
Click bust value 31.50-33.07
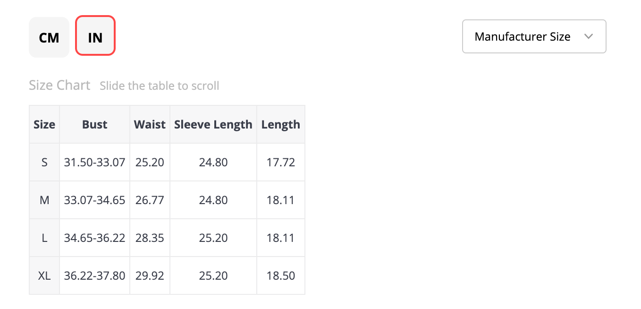(x=94, y=163)
